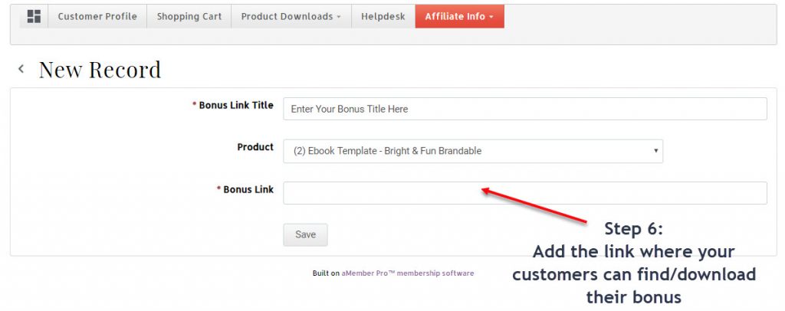Open the dashboard grid icon
This screenshot has height=311, width=785.
tap(34, 17)
